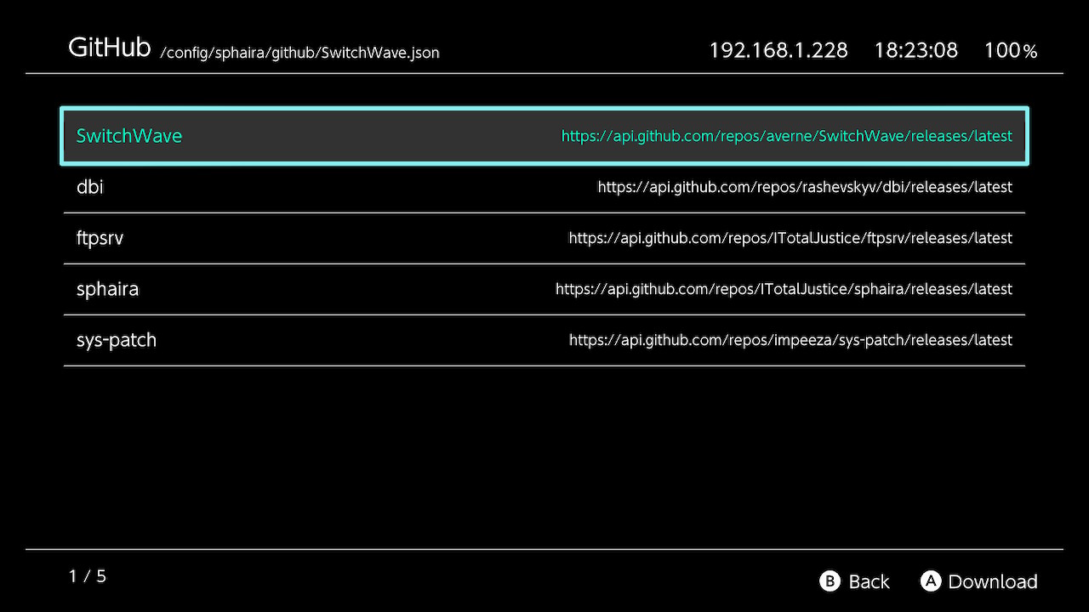The width and height of the screenshot is (1089, 612).
Task: Select the dbi list entry
Action: (544, 187)
